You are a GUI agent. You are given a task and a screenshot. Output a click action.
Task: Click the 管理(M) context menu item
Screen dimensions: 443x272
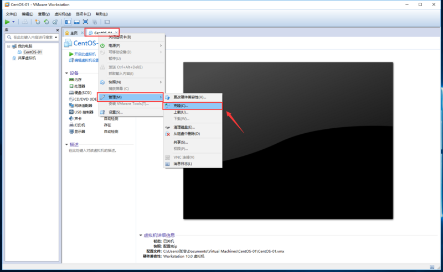click(130, 97)
